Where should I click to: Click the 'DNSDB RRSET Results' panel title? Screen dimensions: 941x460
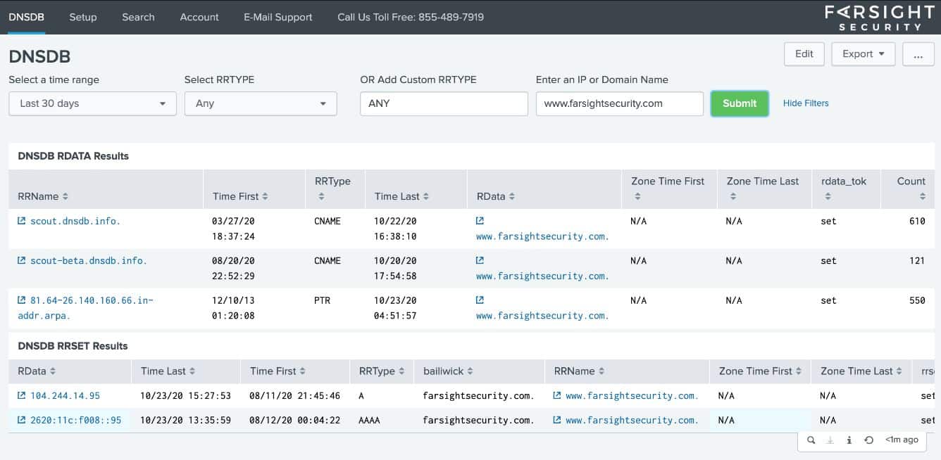pyautogui.click(x=73, y=346)
